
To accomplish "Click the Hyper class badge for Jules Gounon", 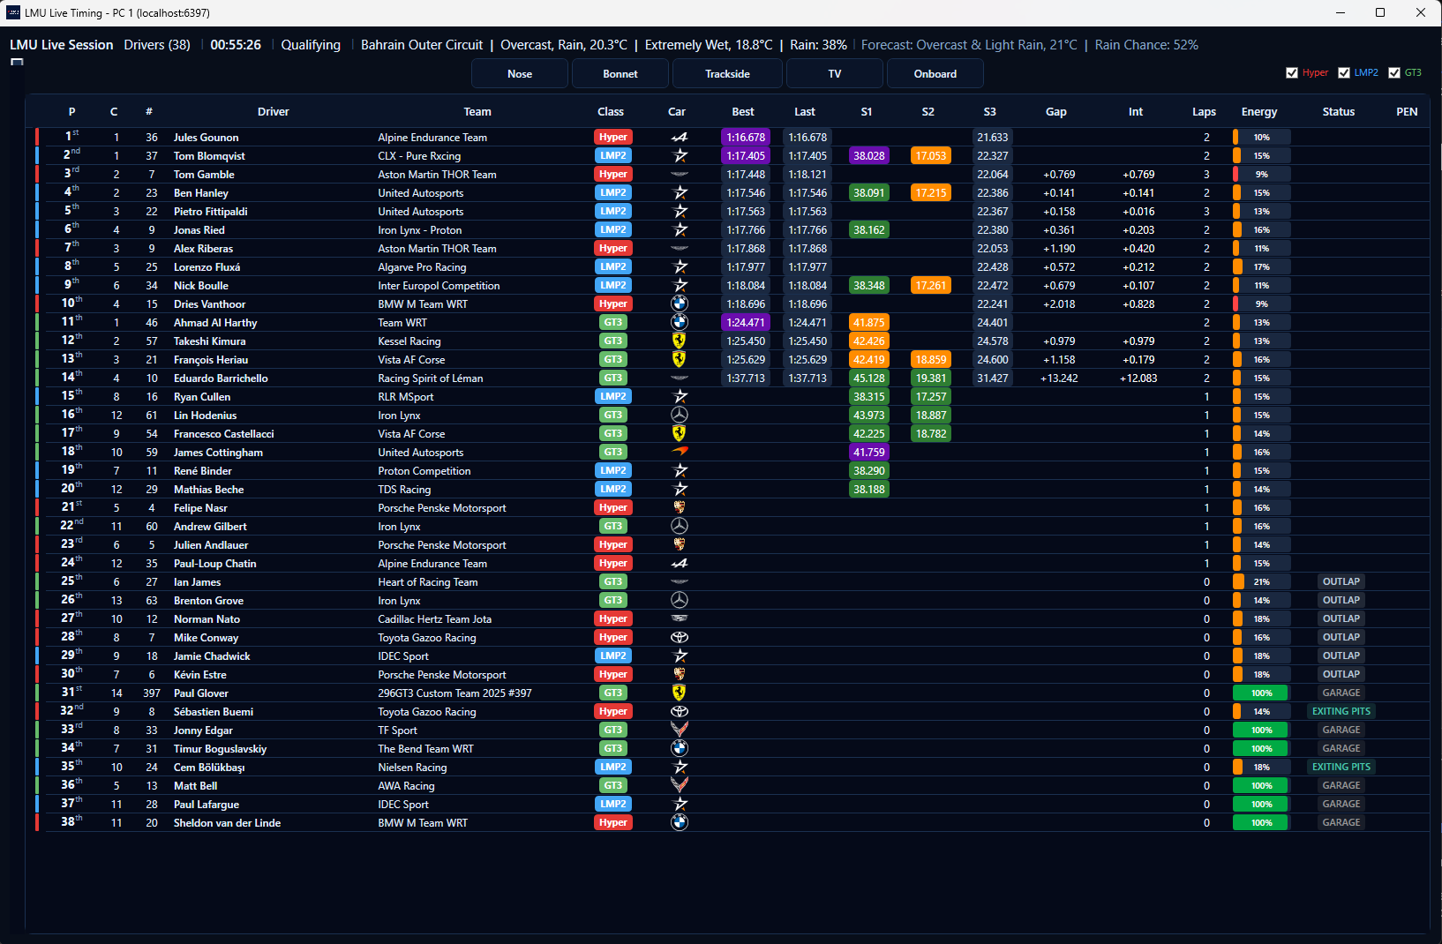I will 613,138.
